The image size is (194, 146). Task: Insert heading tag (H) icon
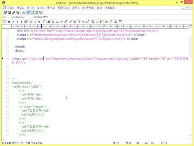click(43, 22)
